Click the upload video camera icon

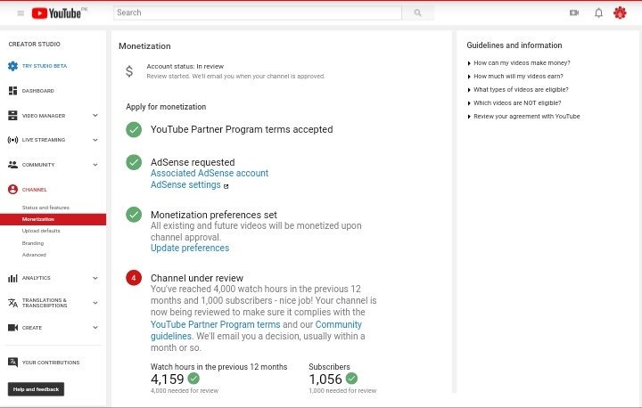pos(574,12)
